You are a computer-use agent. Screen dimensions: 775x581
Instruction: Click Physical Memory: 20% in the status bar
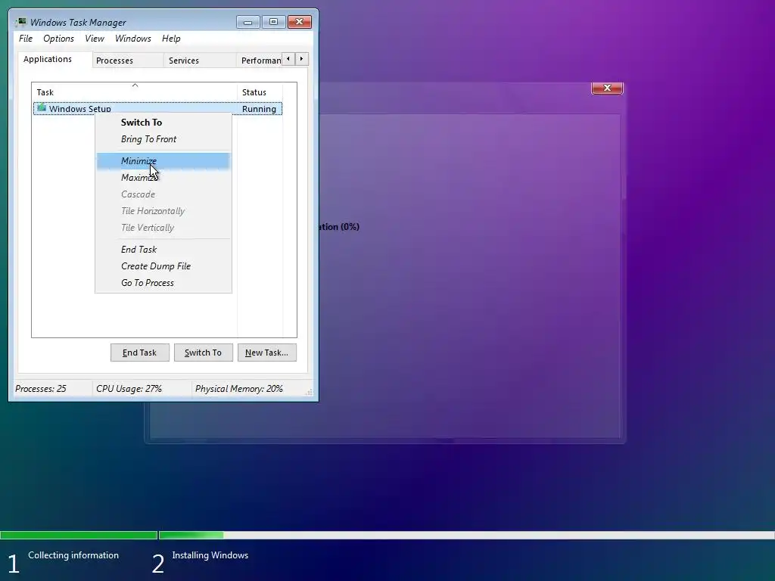(239, 389)
